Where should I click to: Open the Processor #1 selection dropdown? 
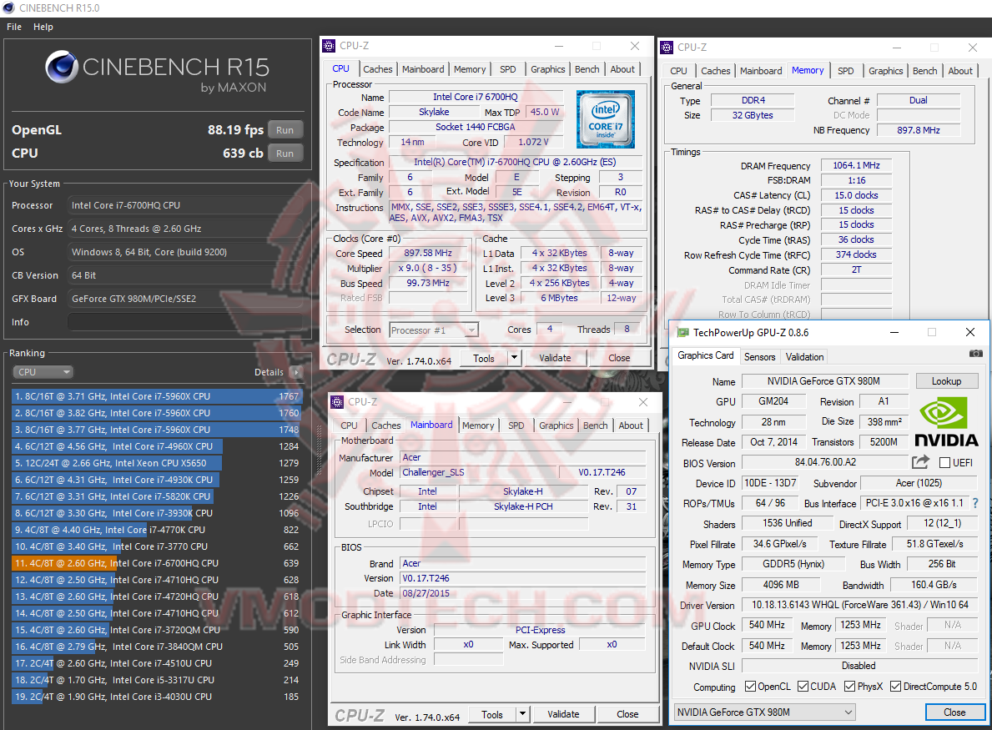coord(433,330)
